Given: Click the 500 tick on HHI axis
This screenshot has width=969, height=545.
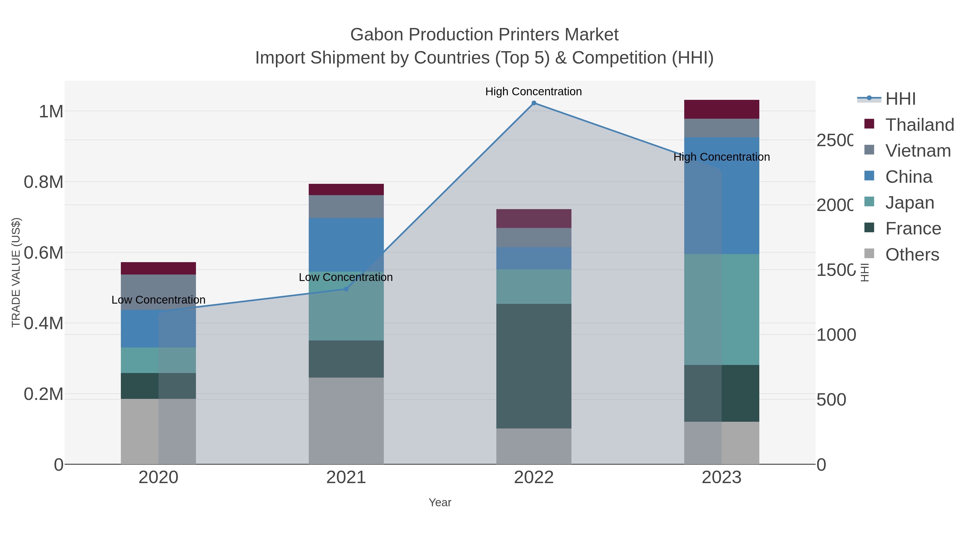Looking at the screenshot, I should [x=831, y=399].
